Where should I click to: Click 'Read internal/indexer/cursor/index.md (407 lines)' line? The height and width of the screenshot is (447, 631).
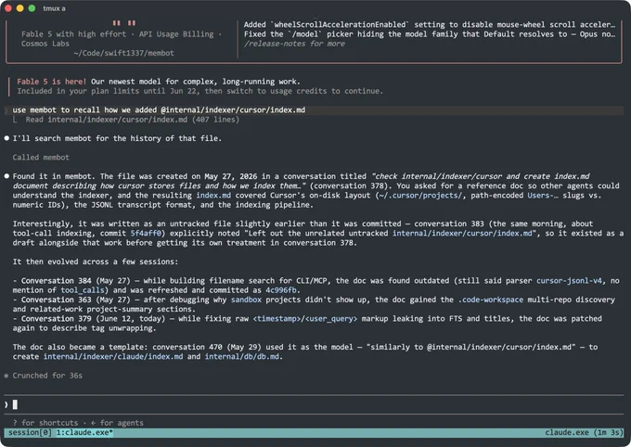point(133,120)
